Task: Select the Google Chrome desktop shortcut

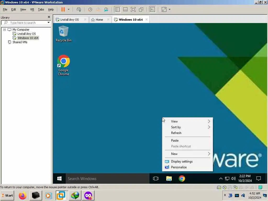Action: click(x=63, y=65)
